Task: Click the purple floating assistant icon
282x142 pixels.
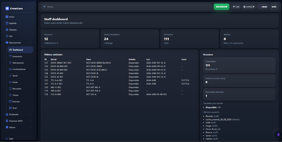Action: click(x=278, y=135)
